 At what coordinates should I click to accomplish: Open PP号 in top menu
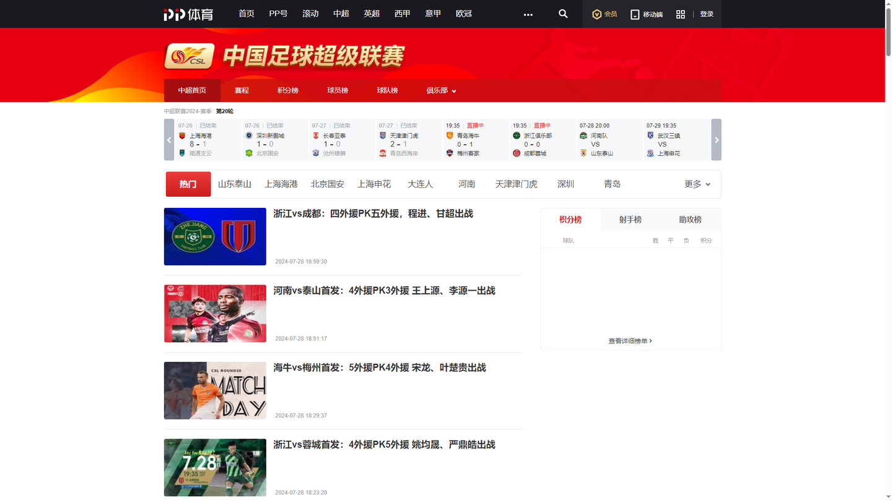click(x=278, y=14)
